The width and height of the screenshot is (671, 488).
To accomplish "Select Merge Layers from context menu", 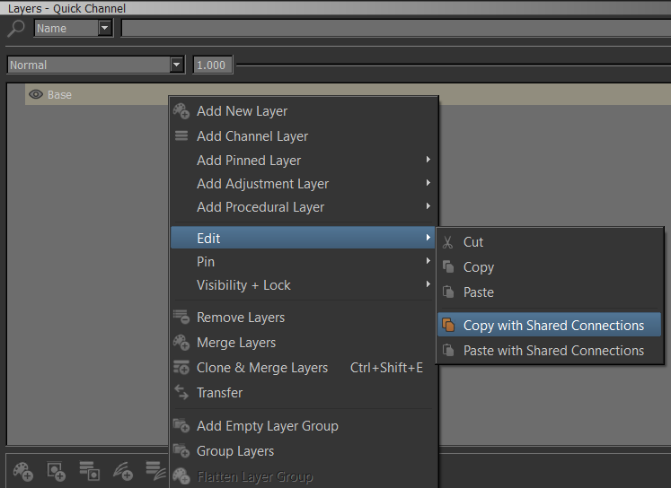I will click(x=236, y=343).
